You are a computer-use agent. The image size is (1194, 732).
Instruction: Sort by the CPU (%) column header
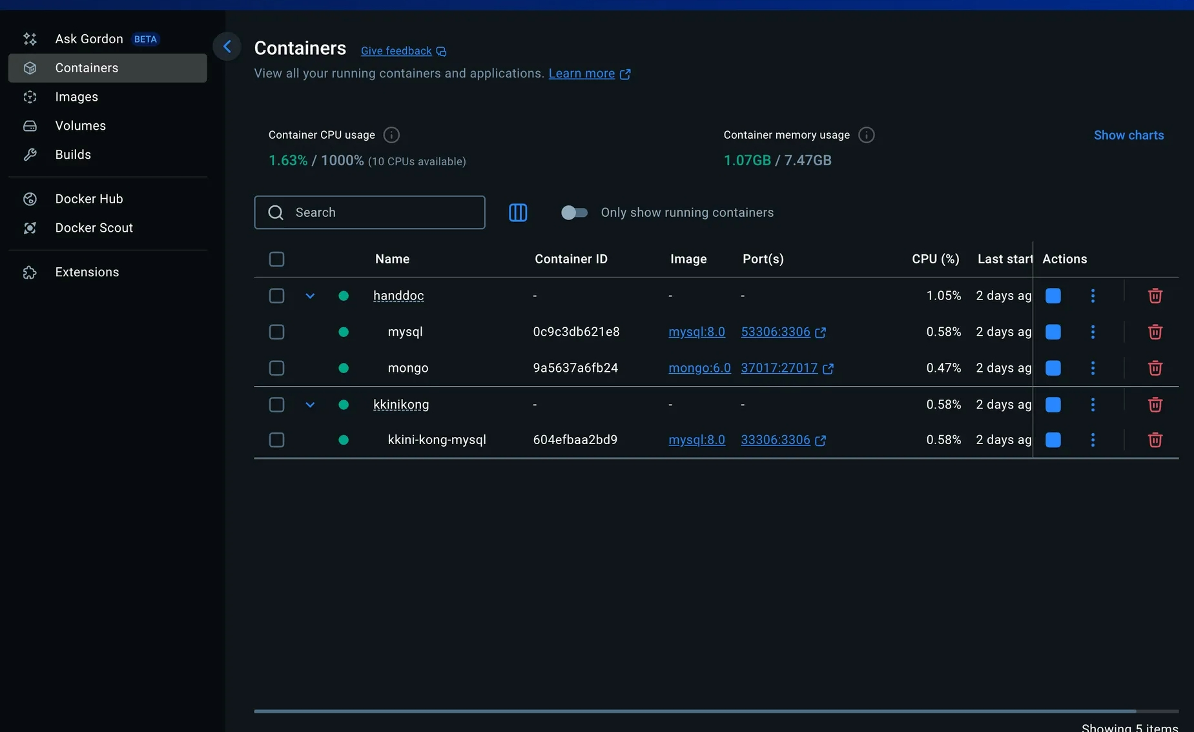(x=935, y=259)
